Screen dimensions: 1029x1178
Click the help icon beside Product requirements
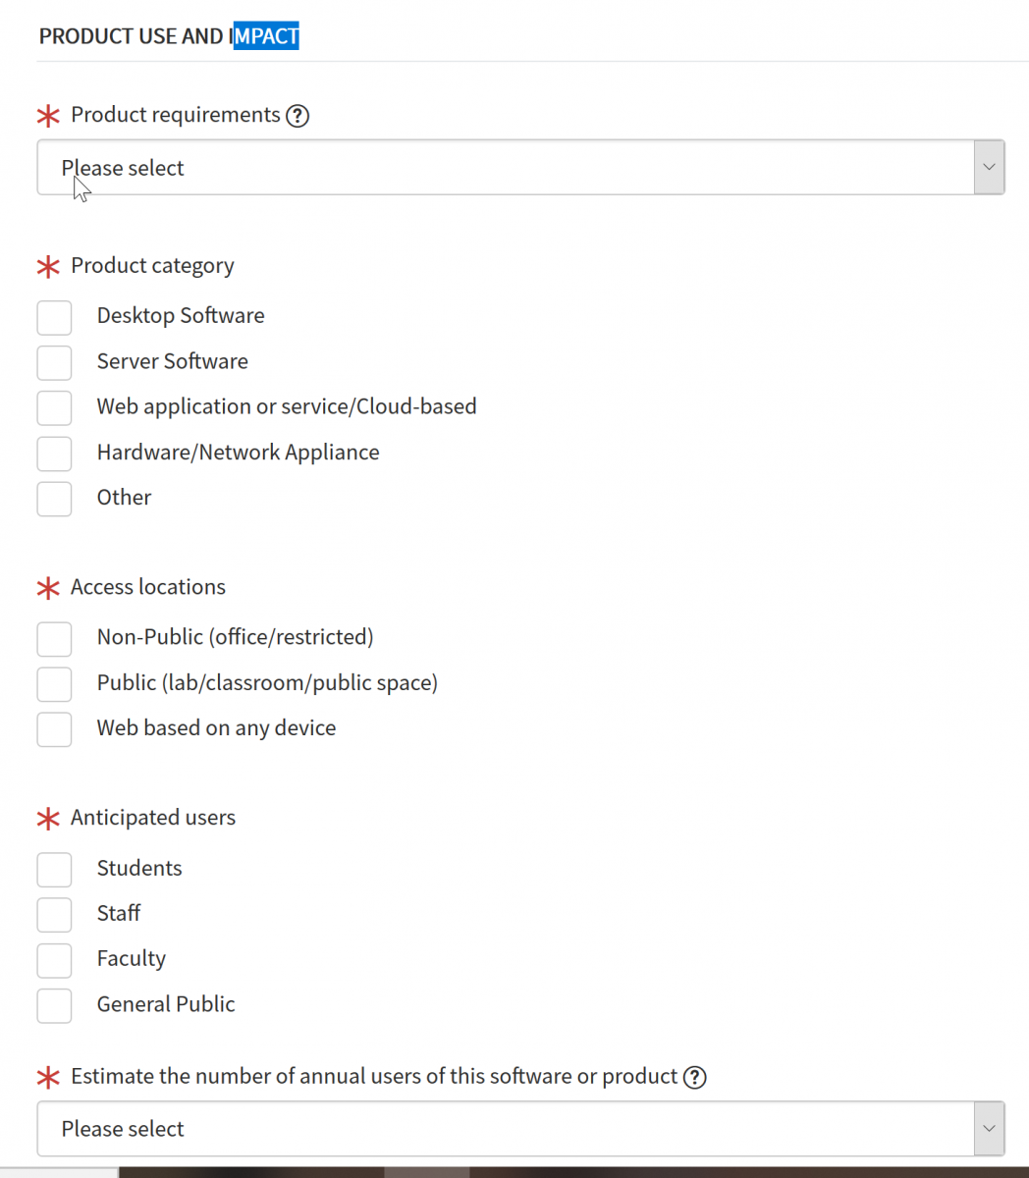click(x=298, y=116)
